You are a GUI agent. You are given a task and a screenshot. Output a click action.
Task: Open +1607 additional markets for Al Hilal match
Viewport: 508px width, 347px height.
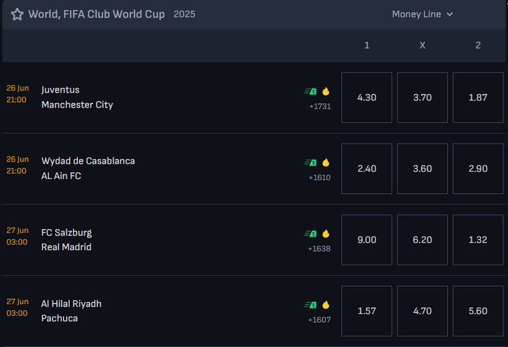pyautogui.click(x=319, y=320)
